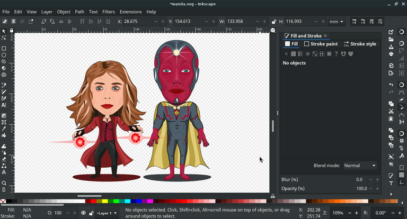Choose linear gradient fill icon

tap(300, 53)
